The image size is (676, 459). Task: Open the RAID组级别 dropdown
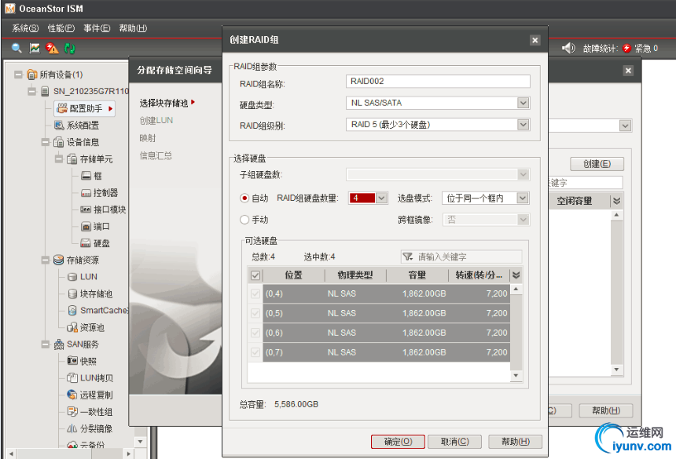coord(523,124)
